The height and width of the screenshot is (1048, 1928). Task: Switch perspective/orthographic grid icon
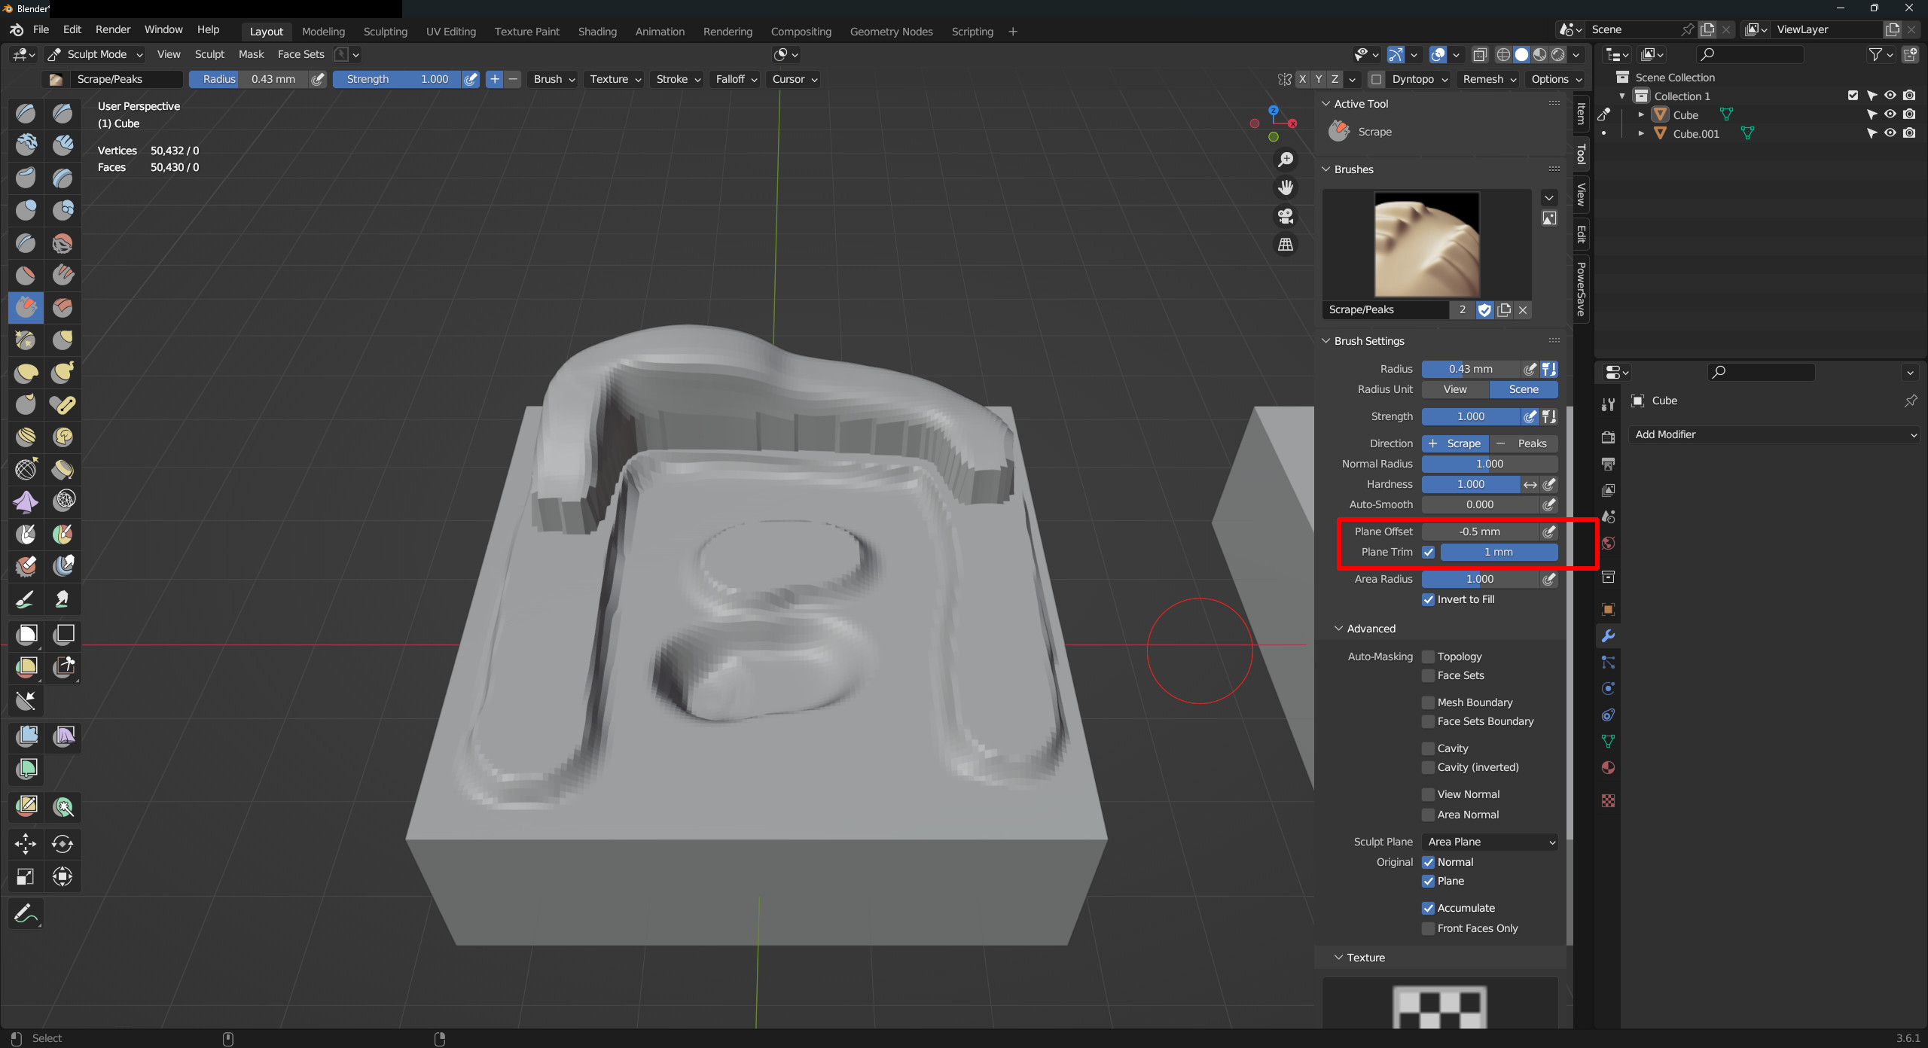pyautogui.click(x=1286, y=245)
